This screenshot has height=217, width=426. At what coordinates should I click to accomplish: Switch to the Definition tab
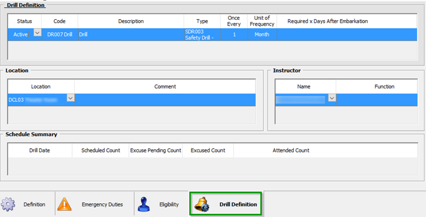click(34, 205)
